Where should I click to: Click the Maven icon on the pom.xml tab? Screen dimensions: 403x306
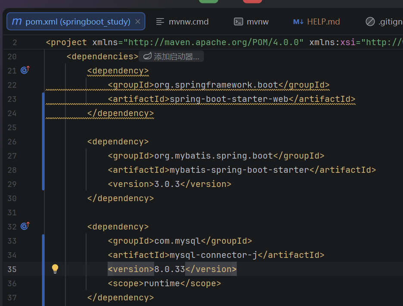click(17, 21)
